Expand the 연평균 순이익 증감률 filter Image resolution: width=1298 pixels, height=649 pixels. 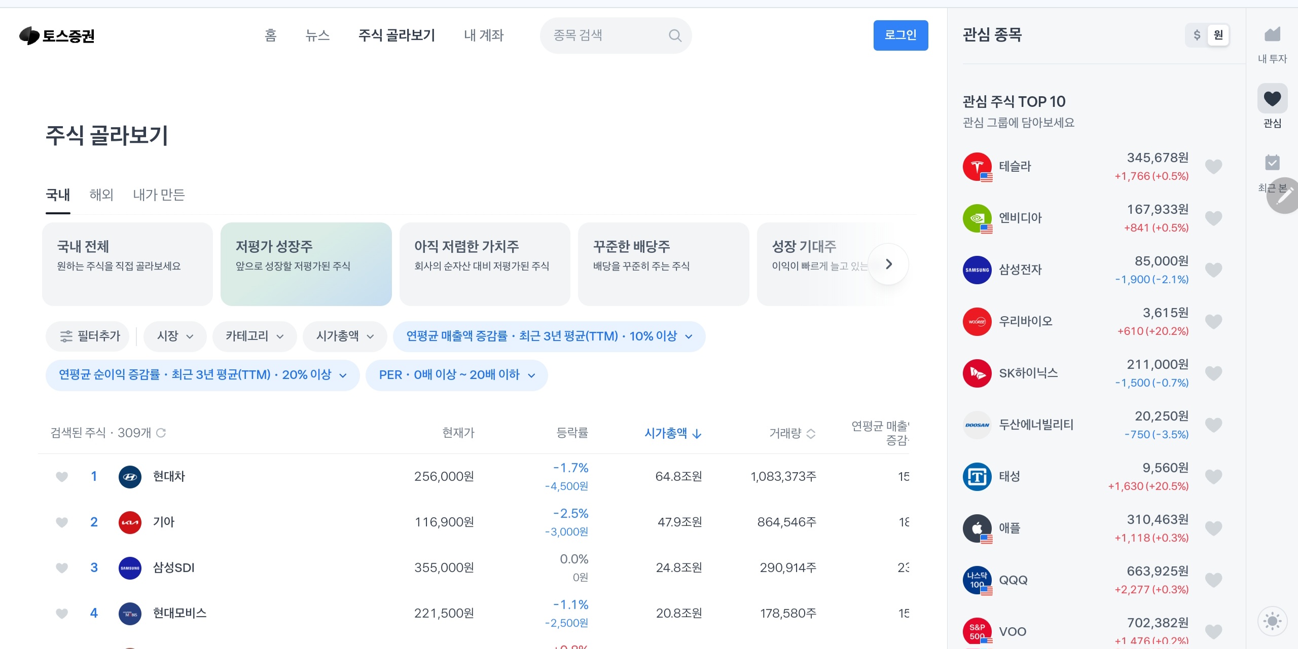(203, 375)
